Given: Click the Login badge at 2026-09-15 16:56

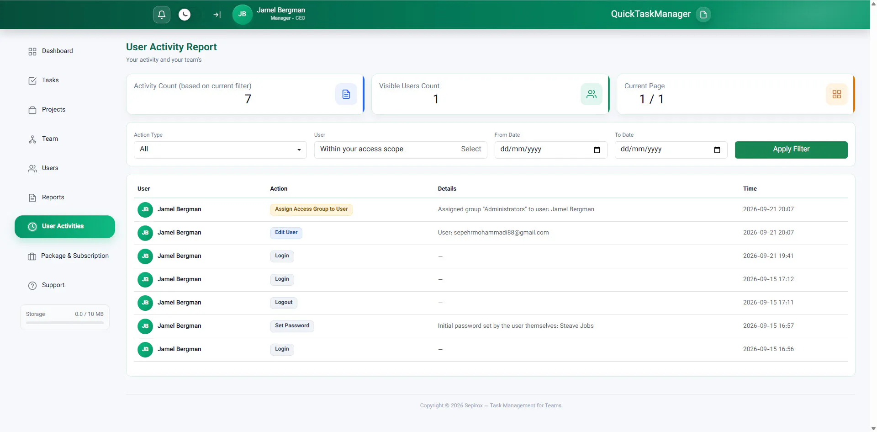Looking at the screenshot, I should (282, 349).
